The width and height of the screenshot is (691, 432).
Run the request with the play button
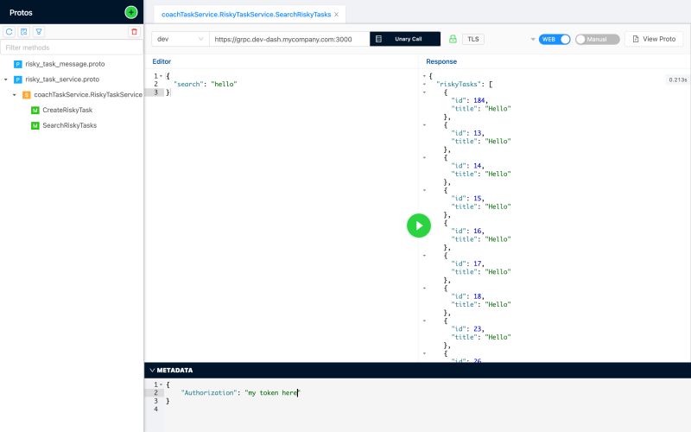(x=419, y=226)
